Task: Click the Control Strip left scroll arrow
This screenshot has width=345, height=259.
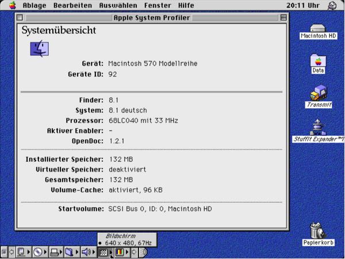Action: pyautogui.click(x=11, y=252)
